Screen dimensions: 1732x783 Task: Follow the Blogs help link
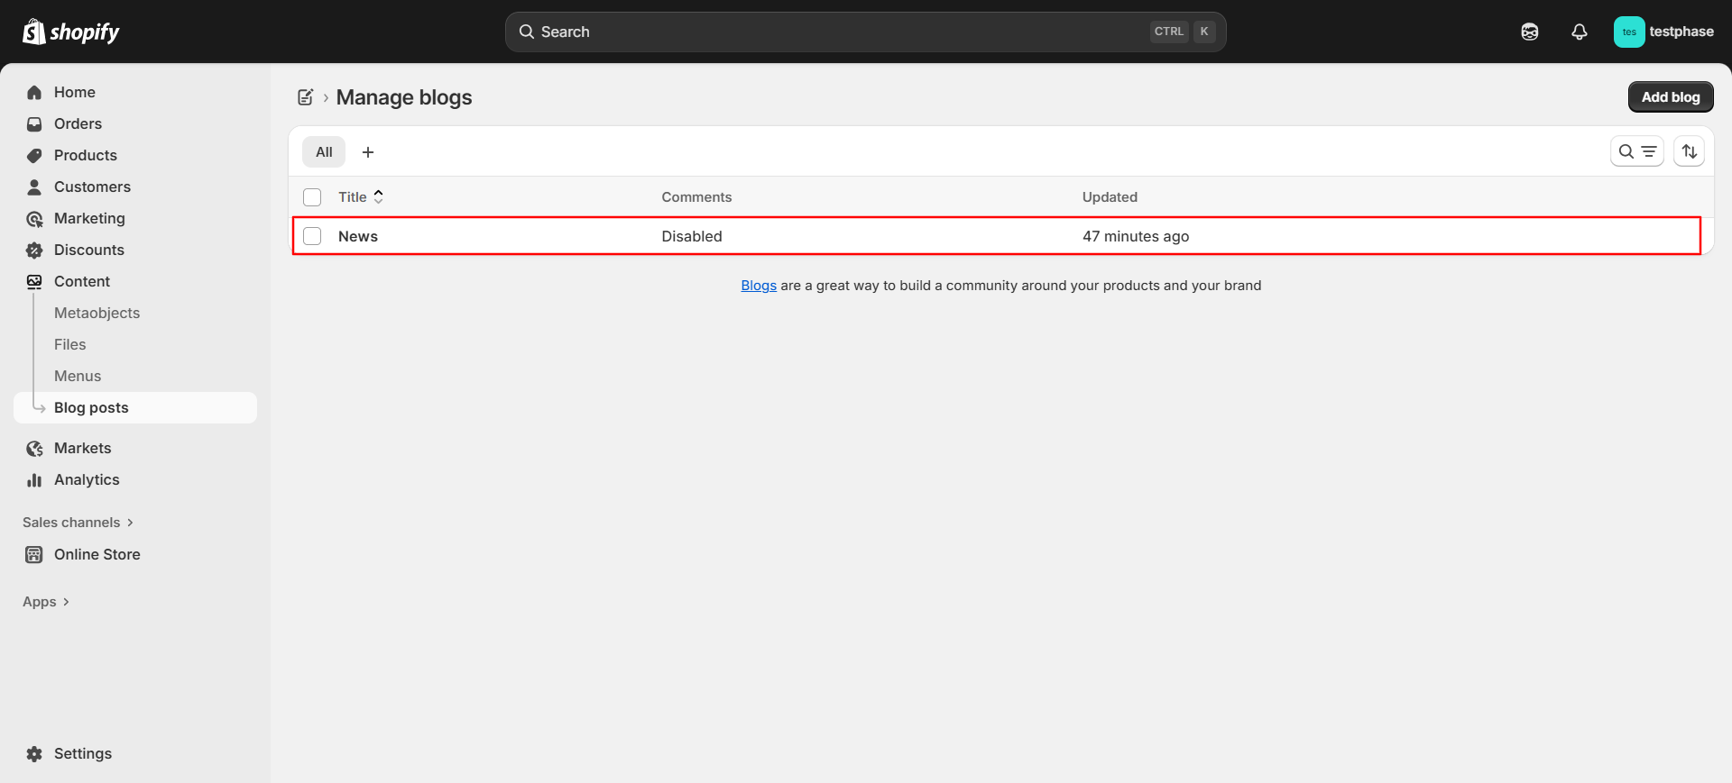coord(758,286)
